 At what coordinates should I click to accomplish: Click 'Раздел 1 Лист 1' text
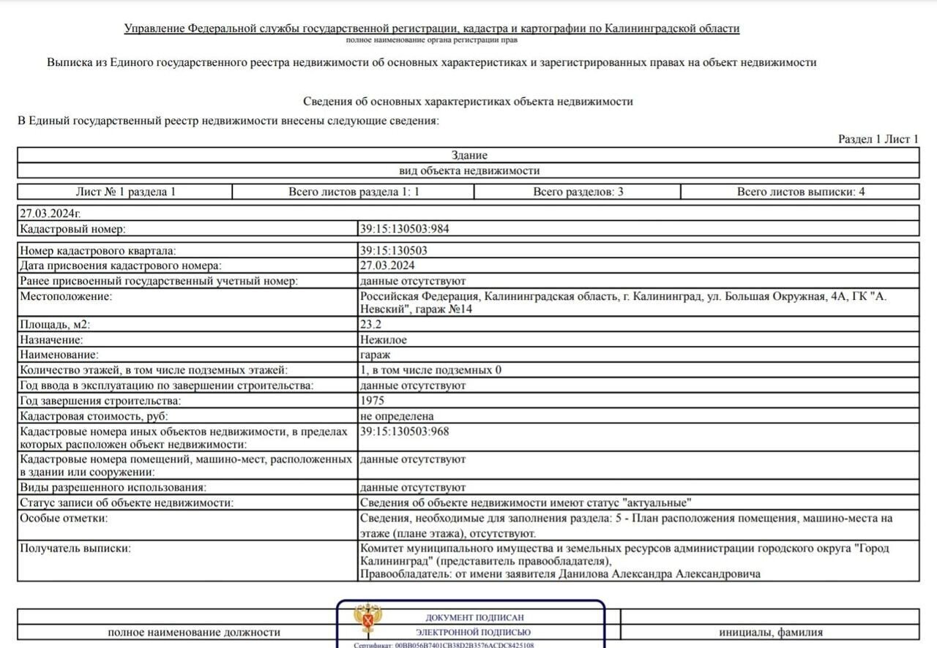(878, 139)
